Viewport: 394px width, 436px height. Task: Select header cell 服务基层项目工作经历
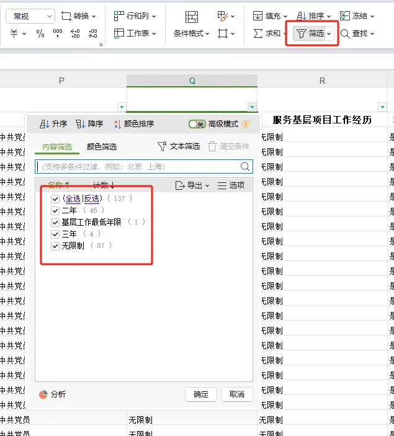(x=322, y=120)
